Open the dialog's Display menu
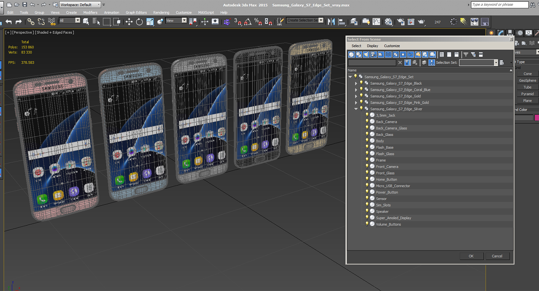 tap(373, 46)
